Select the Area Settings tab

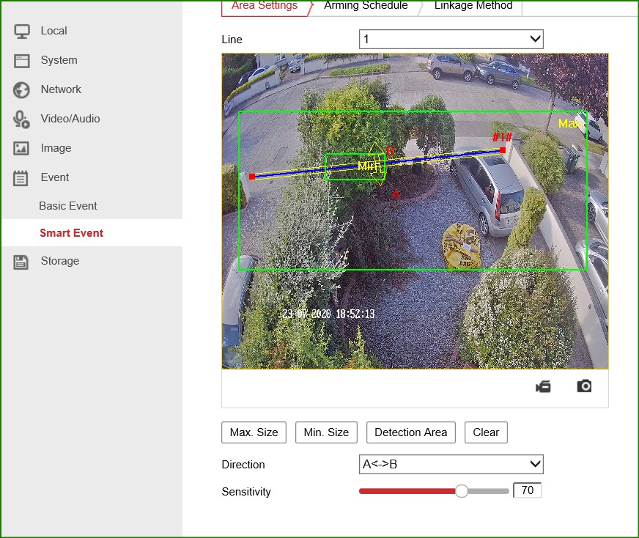pos(265,6)
